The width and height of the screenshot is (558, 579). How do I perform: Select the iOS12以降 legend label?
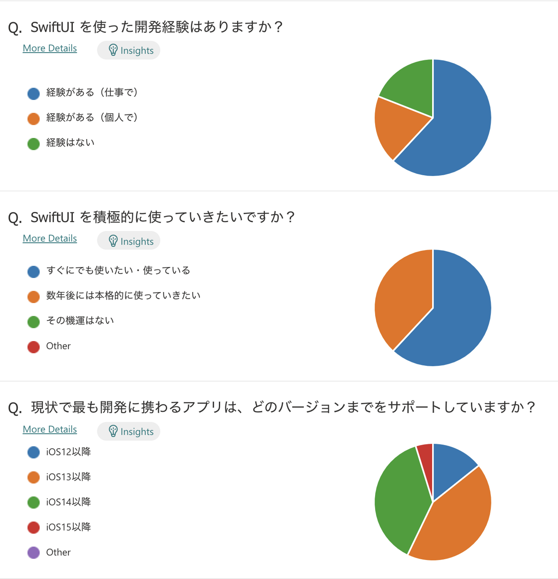click(68, 452)
